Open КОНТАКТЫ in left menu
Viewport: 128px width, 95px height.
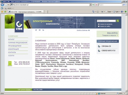[12, 52]
